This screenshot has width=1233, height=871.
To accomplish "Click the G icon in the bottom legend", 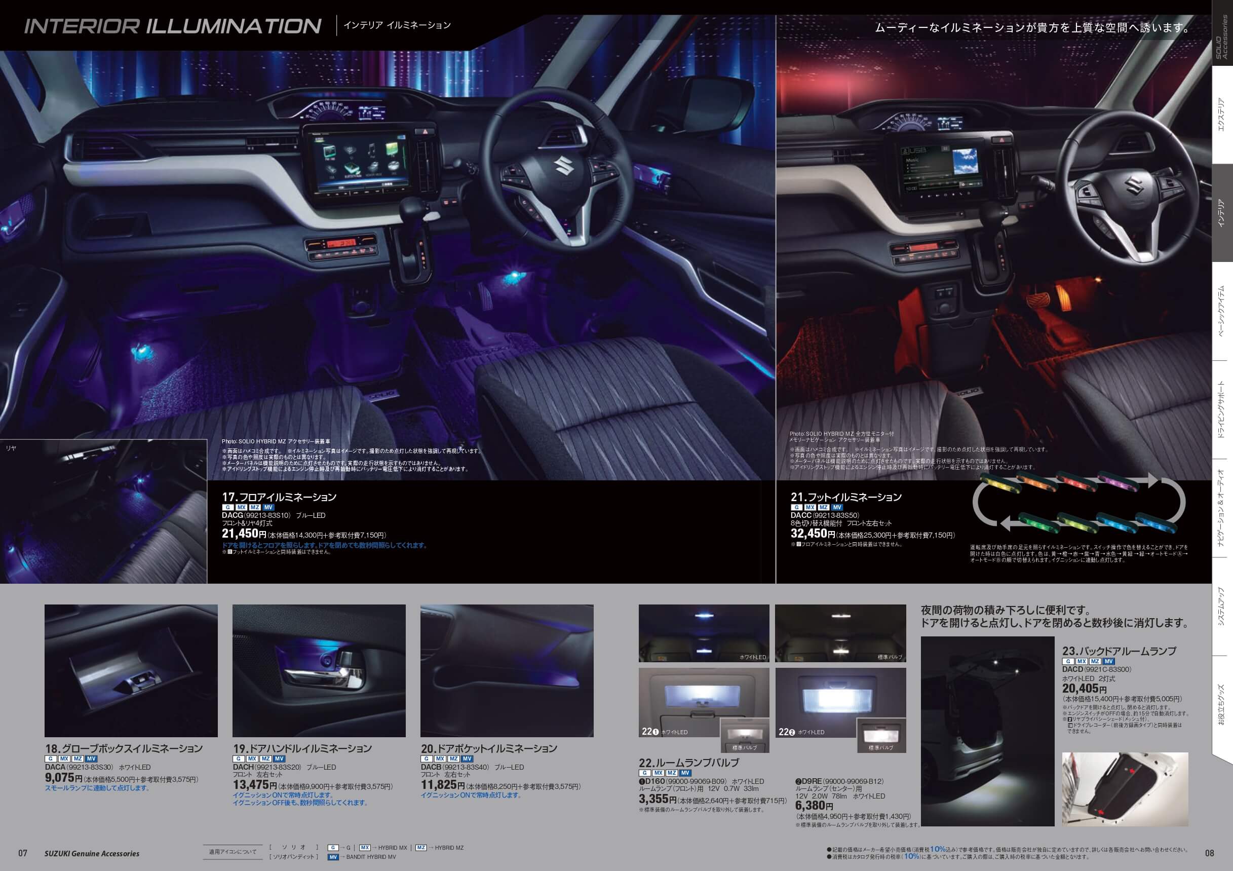I will [333, 847].
